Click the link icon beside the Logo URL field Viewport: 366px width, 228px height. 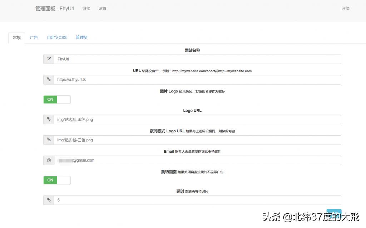[x=49, y=119]
